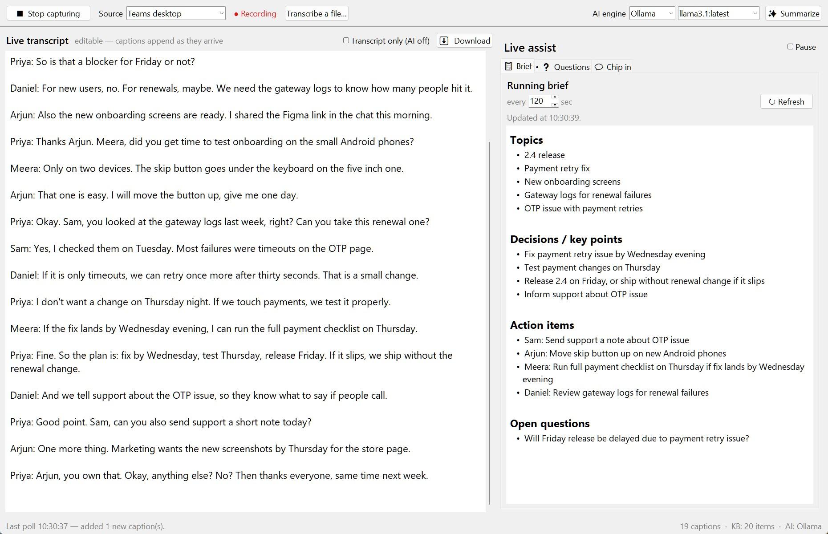Switch to the Questions tab

click(566, 67)
